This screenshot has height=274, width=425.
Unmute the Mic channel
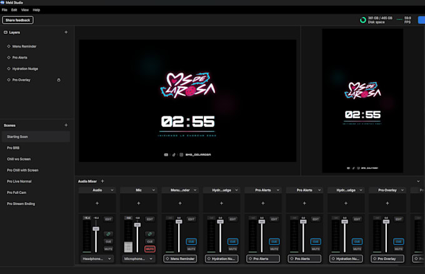tap(149, 249)
